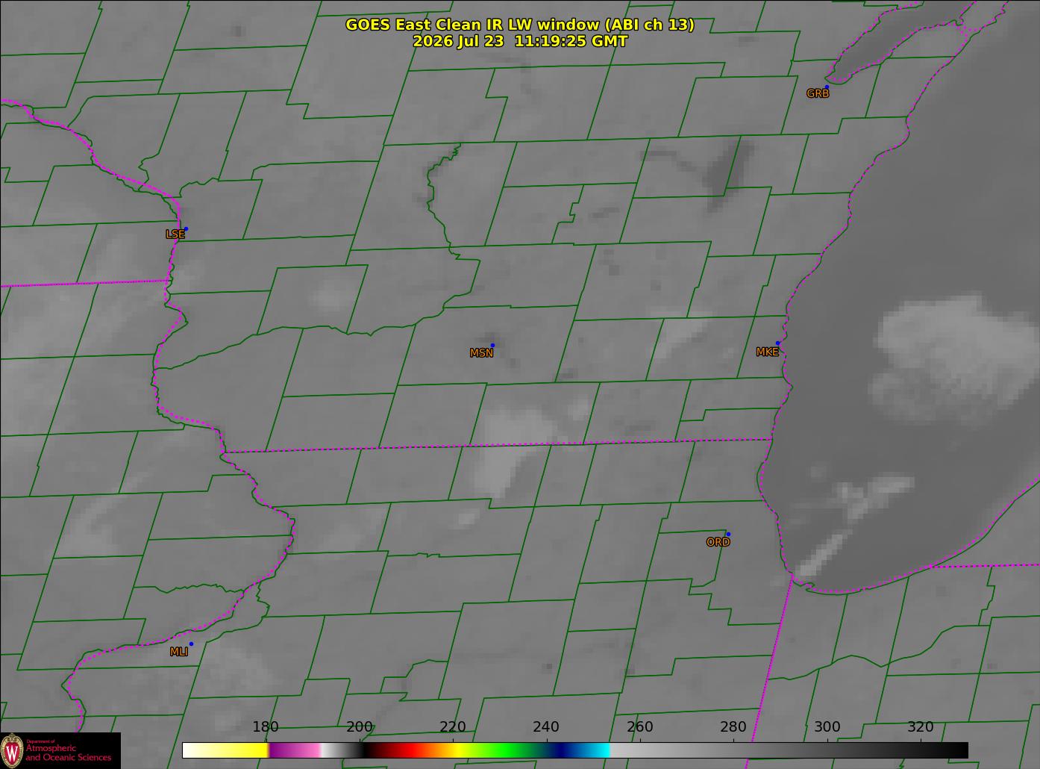Click the GOES East Clean IR title
The image size is (1040, 769).
520,25
